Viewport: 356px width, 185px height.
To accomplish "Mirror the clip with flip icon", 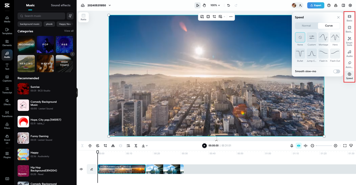I will (x=113, y=145).
